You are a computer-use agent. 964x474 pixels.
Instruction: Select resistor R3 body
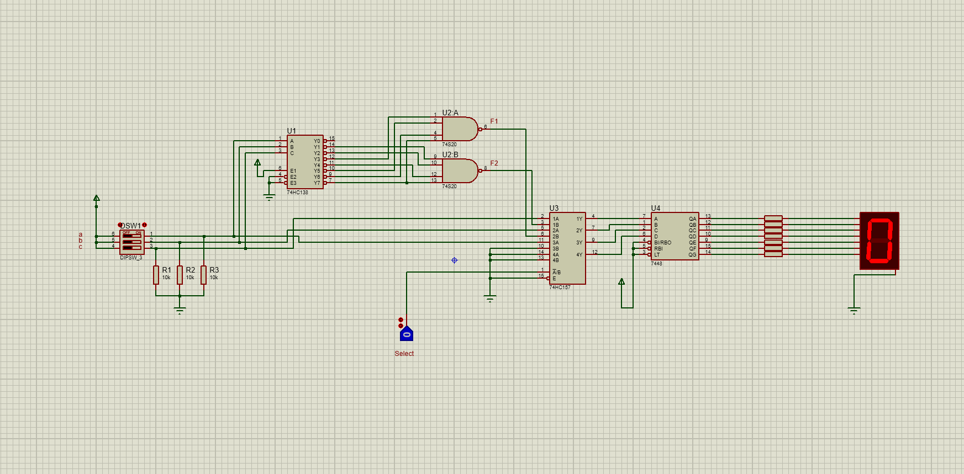(x=204, y=275)
